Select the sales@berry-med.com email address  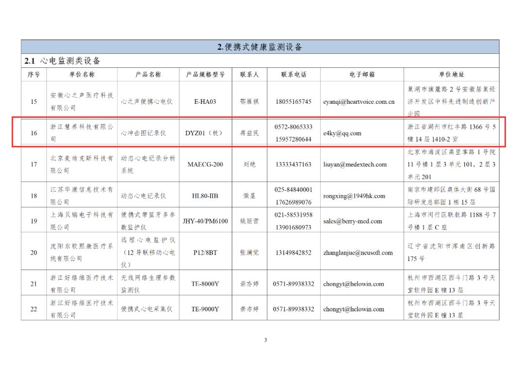(353, 221)
